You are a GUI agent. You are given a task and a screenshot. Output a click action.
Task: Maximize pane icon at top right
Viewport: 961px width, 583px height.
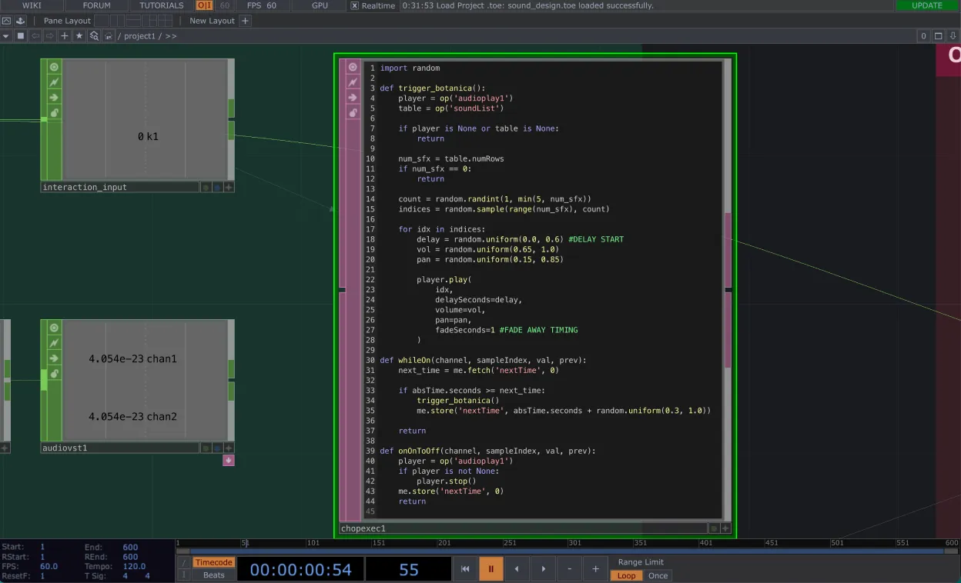point(939,36)
